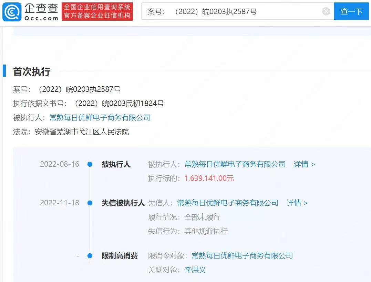Open the 限消令对象 company link

242,256
